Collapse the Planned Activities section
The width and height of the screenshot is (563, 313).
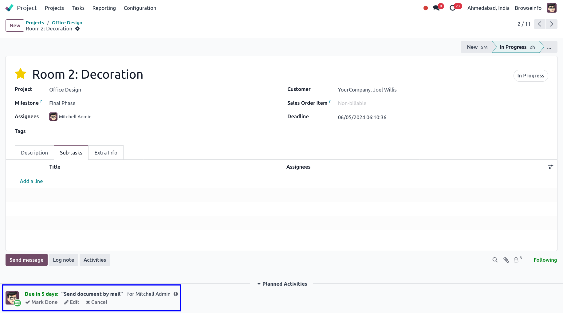[282, 284]
